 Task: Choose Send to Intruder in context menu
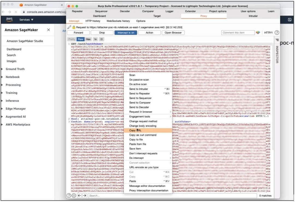148,89
